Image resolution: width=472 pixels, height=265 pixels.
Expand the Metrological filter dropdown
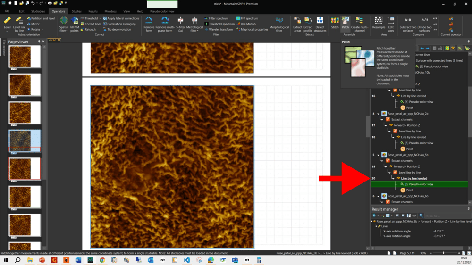pyautogui.click(x=198, y=31)
